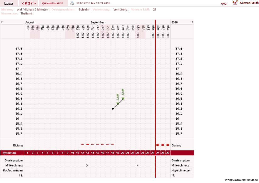The height and width of the screenshot is (183, 259).
Task: Click the solid bleeding dash on day 13
Action: coord(88,144)
